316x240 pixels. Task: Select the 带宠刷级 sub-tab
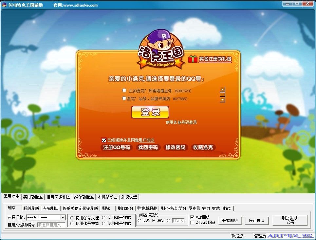pos(51,208)
